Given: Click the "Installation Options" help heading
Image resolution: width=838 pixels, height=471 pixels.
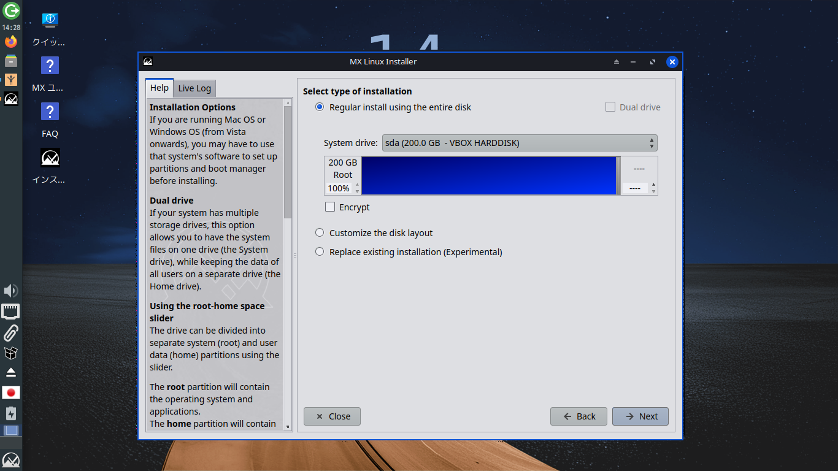Looking at the screenshot, I should pos(193,107).
